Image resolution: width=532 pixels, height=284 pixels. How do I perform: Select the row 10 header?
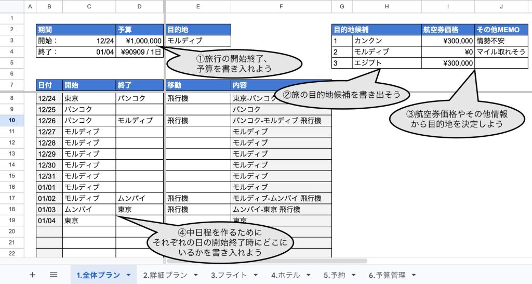point(12,120)
